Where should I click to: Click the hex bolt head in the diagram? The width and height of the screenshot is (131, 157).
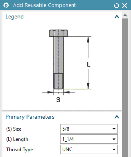click(x=58, y=33)
